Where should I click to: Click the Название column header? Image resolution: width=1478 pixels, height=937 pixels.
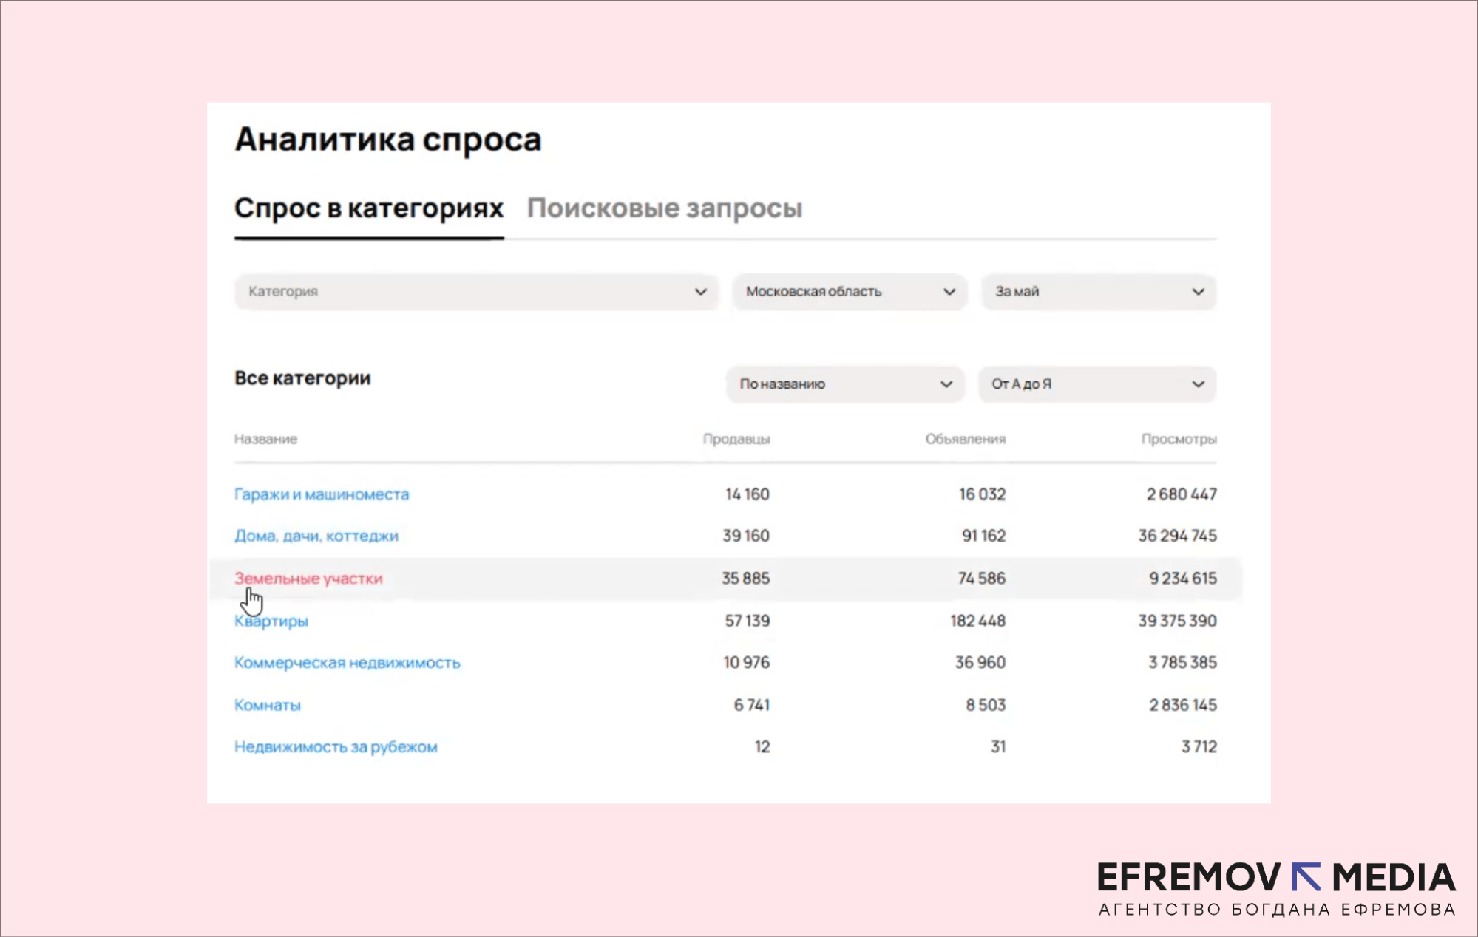265,439
